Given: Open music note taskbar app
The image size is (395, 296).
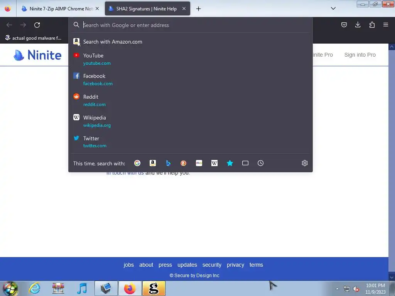Looking at the screenshot, I should point(82,288).
